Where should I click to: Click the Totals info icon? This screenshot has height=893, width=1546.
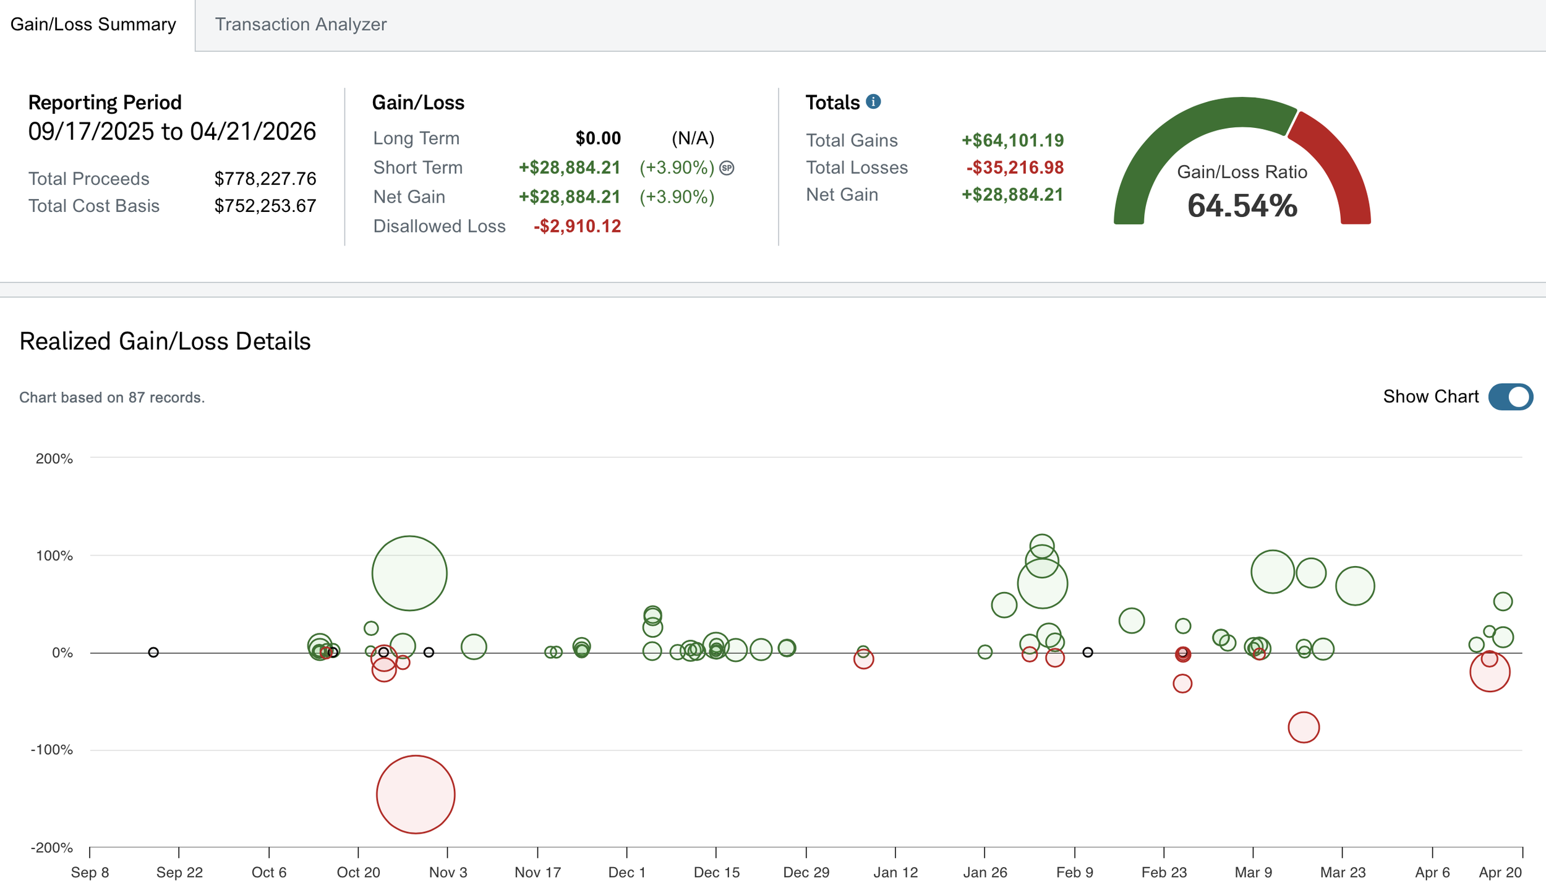(873, 101)
